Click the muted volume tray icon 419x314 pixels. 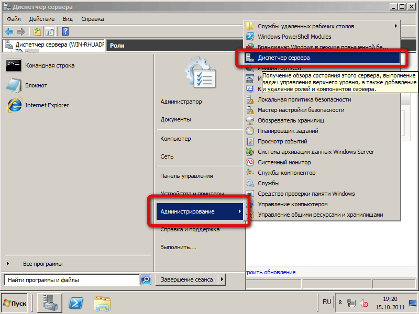pyautogui.click(x=363, y=304)
